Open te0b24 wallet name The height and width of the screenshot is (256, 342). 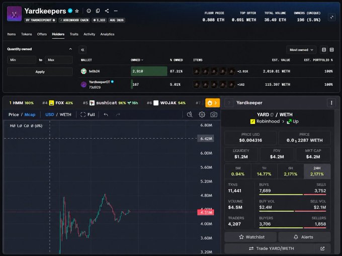tap(94, 71)
